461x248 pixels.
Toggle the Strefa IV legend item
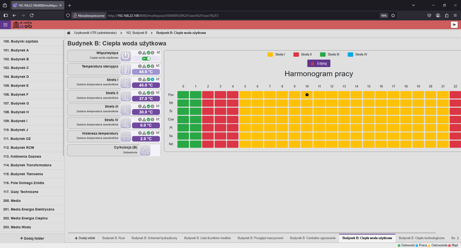coord(357,55)
